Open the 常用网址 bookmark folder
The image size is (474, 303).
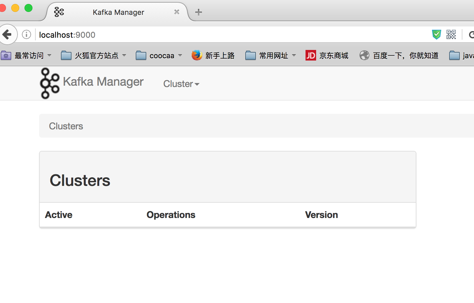[x=271, y=55]
